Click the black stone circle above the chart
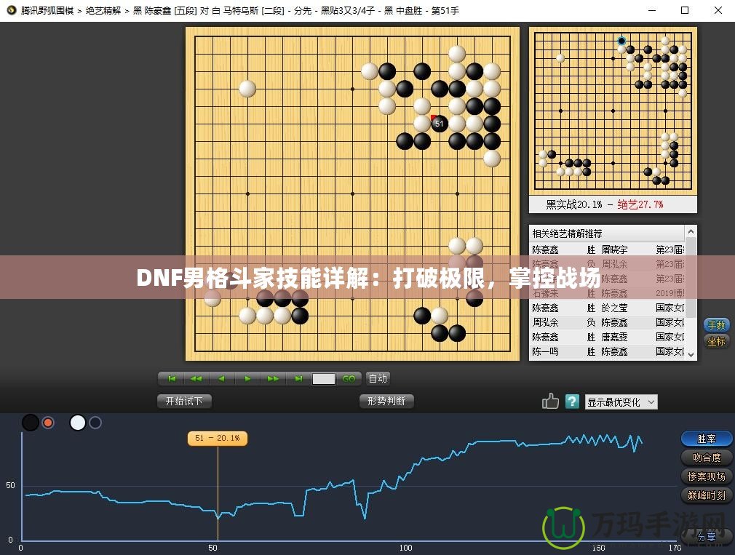This screenshot has height=555, width=735. click(31, 423)
